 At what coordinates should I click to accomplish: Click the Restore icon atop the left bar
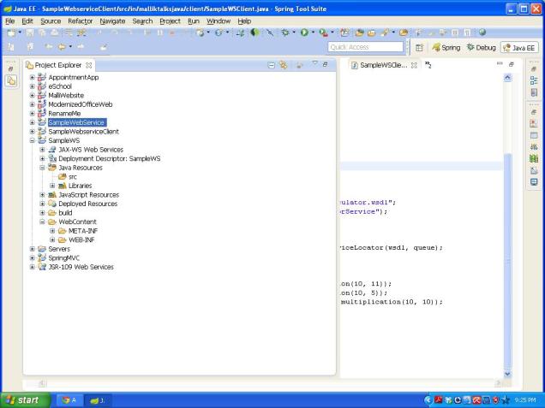(x=11, y=69)
